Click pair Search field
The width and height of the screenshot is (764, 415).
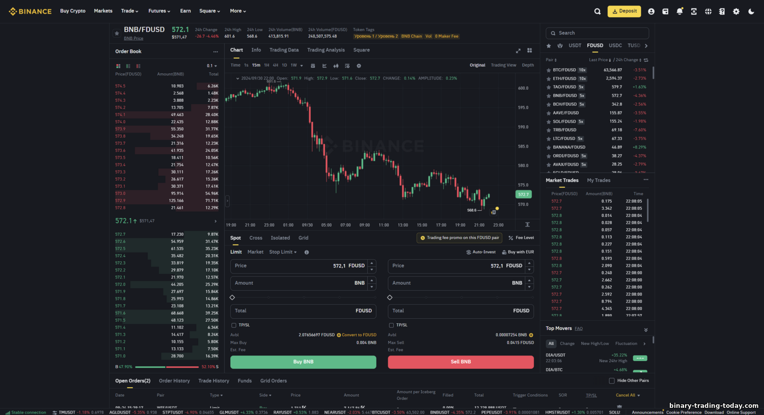click(x=597, y=33)
